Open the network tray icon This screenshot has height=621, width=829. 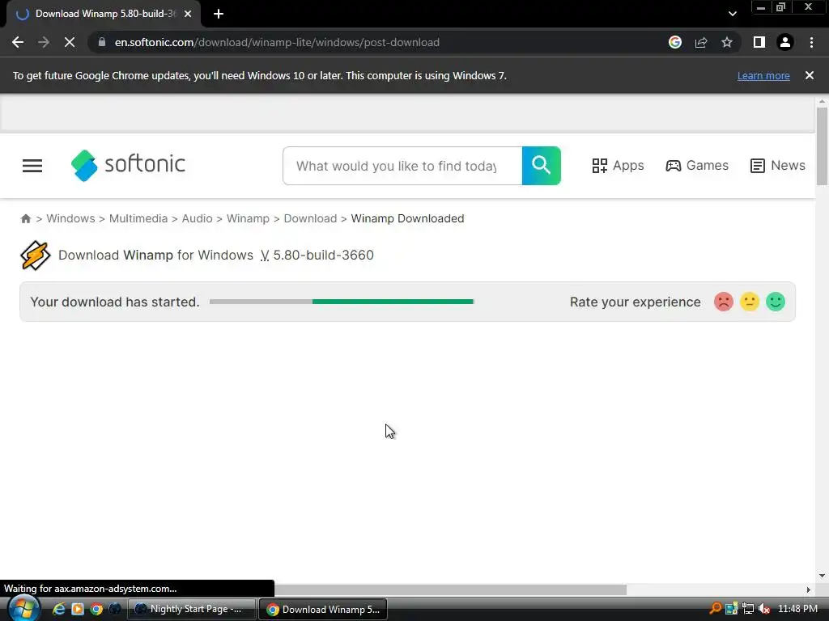[x=747, y=609]
